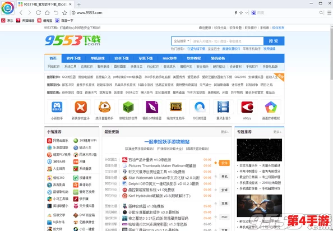Open 石油产品计量表 v1.0绿色版 entry

point(150,160)
